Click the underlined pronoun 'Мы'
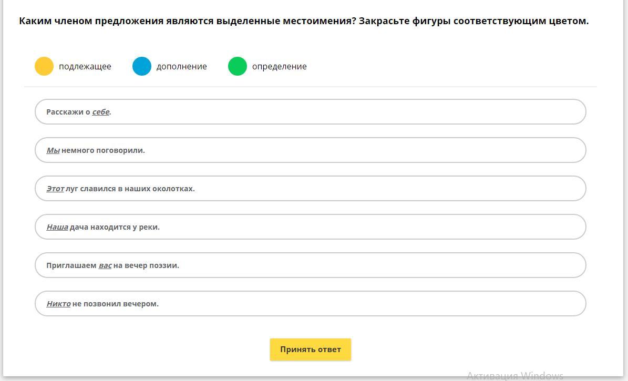 click(53, 150)
